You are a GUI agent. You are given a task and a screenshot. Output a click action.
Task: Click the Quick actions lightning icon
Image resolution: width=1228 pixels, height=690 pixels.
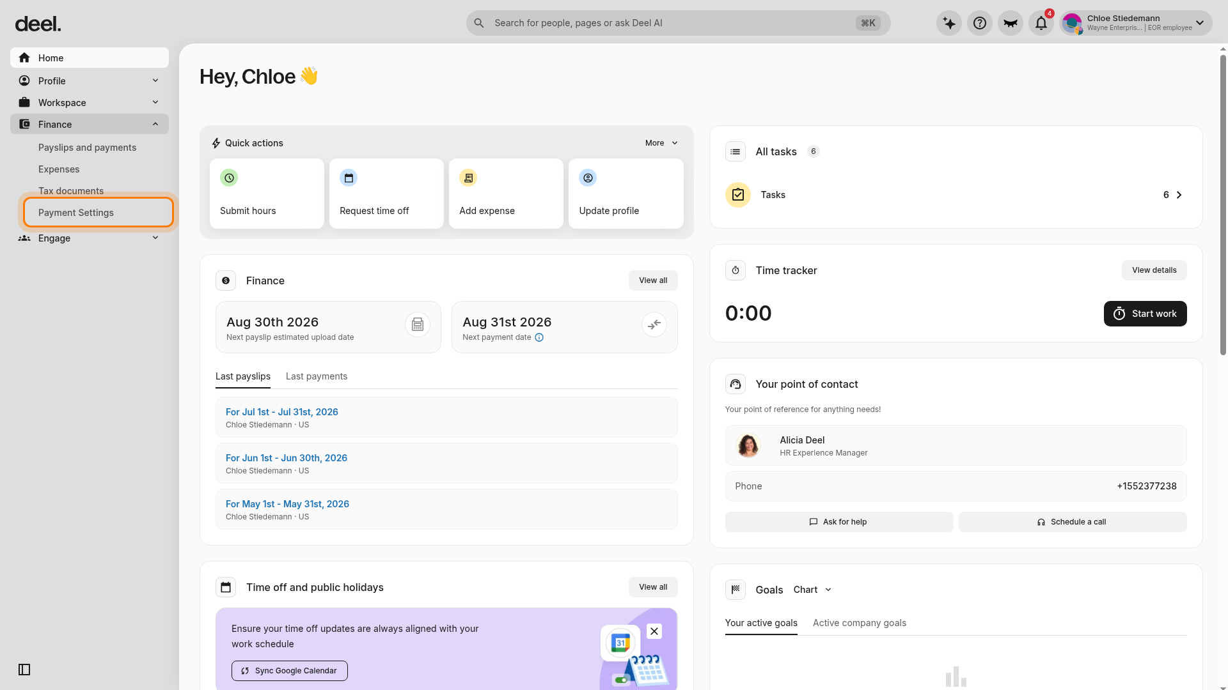[x=216, y=143]
